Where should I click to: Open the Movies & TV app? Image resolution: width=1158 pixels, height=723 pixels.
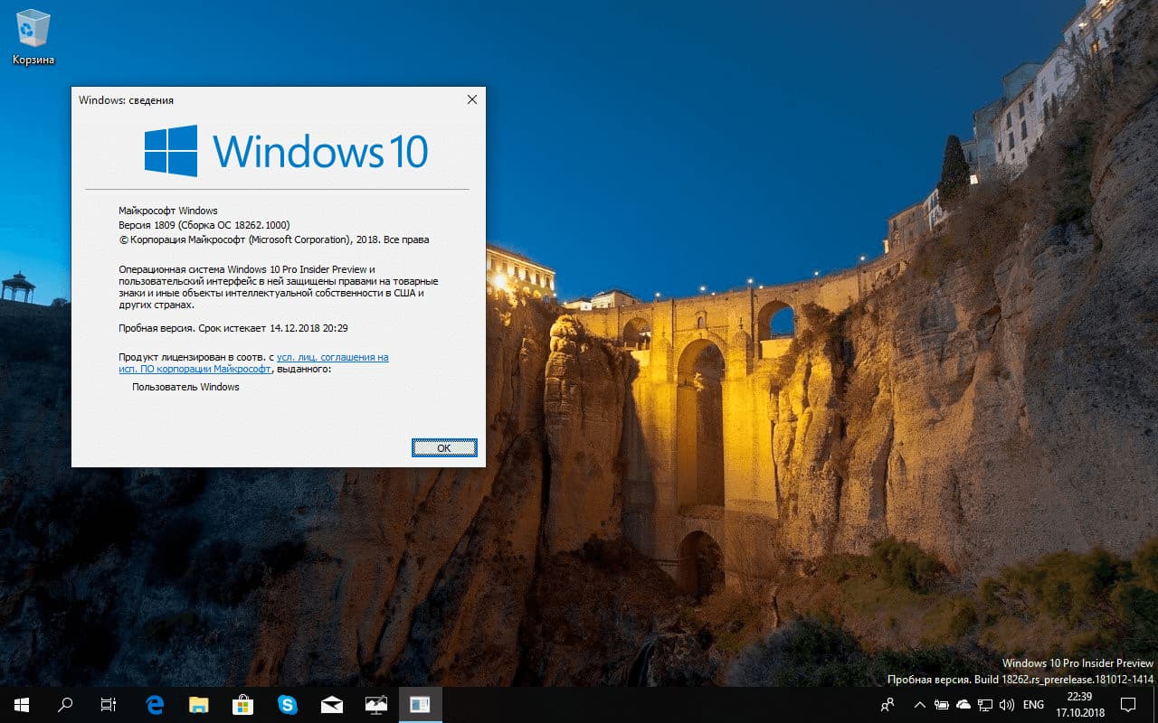[375, 705]
